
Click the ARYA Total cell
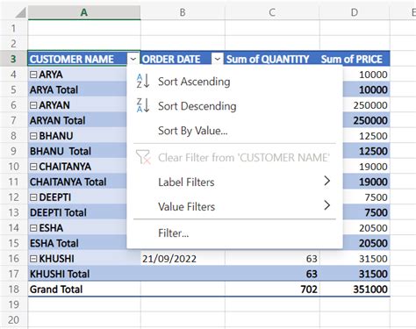point(77,89)
